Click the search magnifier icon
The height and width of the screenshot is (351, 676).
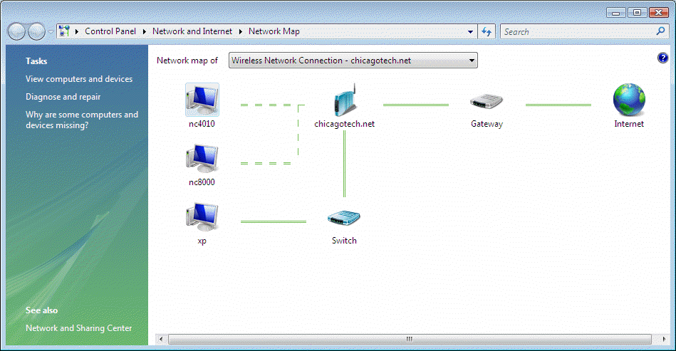click(660, 31)
